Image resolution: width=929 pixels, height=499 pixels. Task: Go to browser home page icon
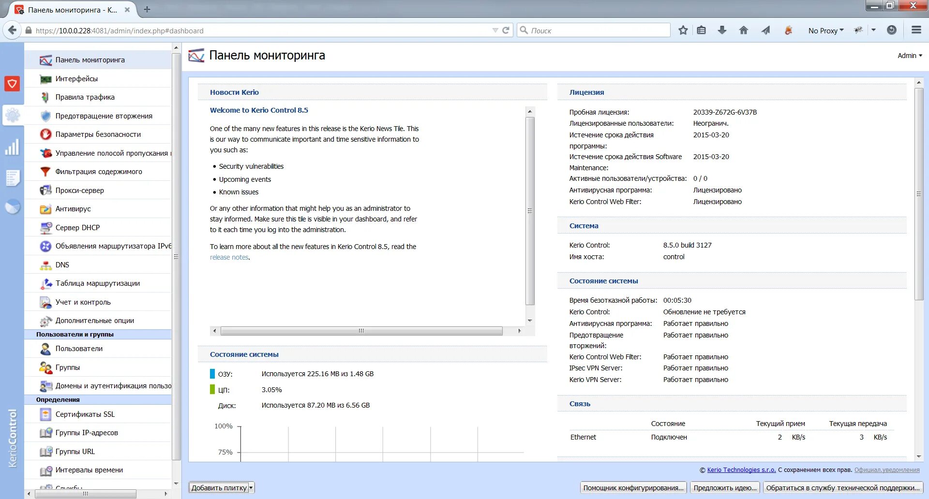744,30
